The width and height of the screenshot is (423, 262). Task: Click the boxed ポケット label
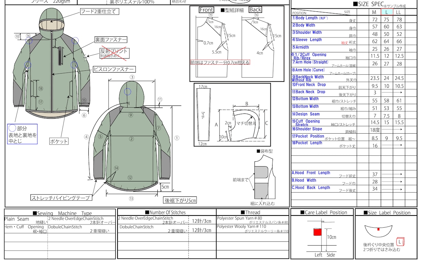point(59,141)
